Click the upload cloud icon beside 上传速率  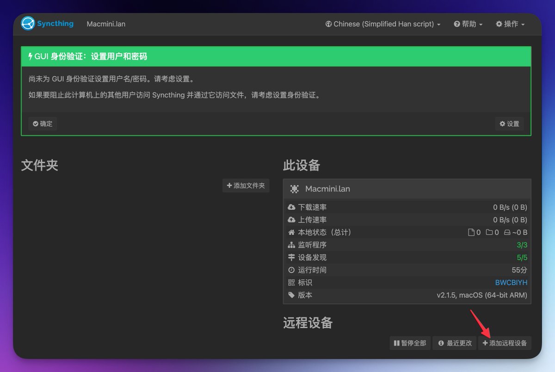pyautogui.click(x=291, y=220)
